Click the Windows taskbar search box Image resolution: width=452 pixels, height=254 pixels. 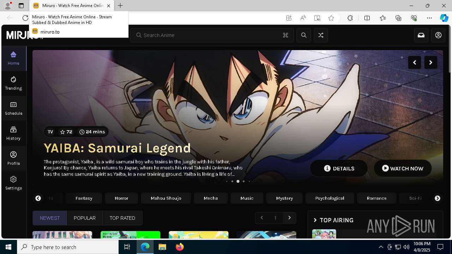click(x=68, y=247)
